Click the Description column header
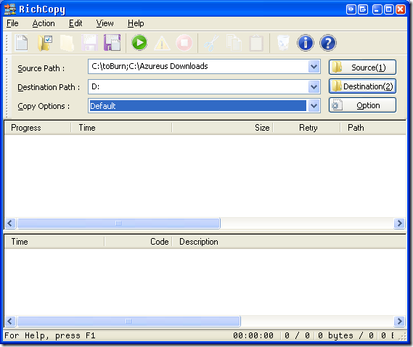413x347 pixels. tap(289, 242)
